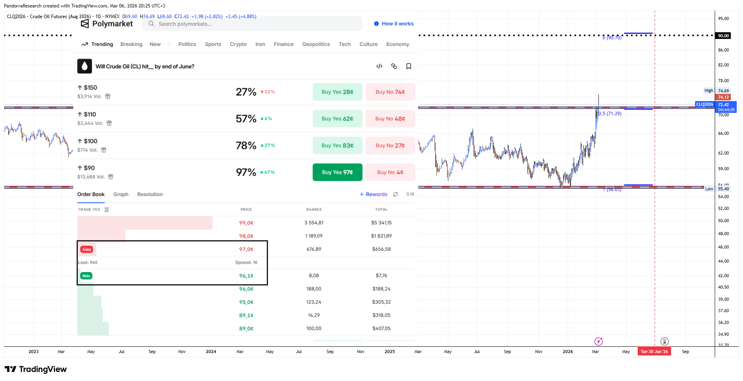Click the 89,1¢ bid price
Image resolution: width=743 pixels, height=381 pixels.
(246, 315)
